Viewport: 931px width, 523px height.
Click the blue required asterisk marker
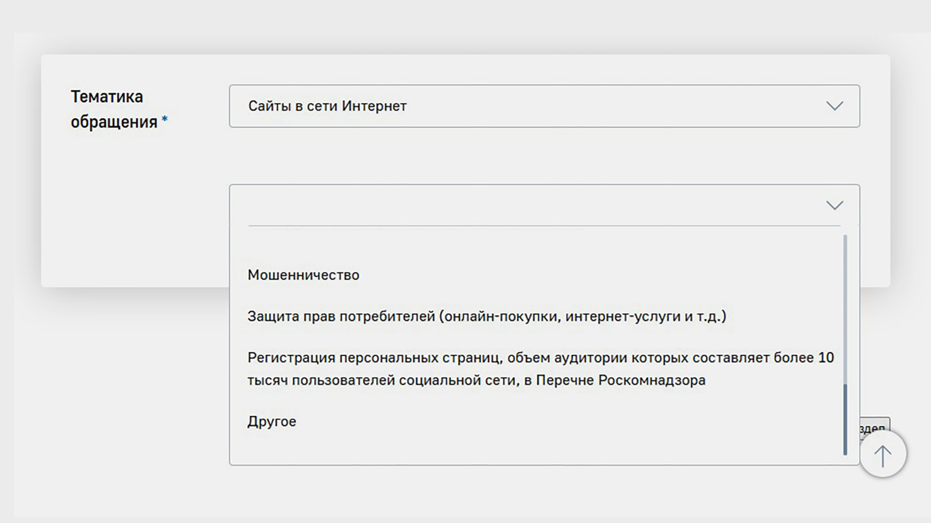(164, 121)
